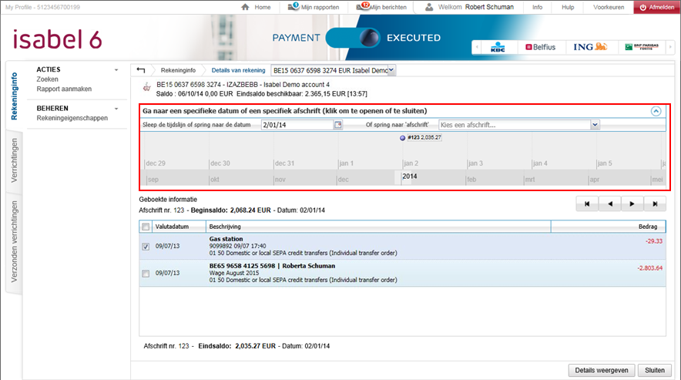The width and height of the screenshot is (681, 380).
Task: Open the 'Kies een afschrift' dropdown
Action: click(x=595, y=124)
